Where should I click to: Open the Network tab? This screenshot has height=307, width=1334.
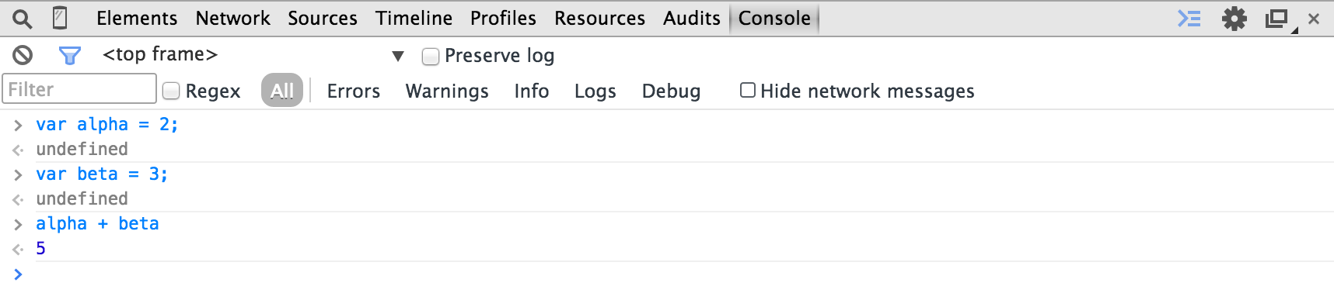coord(232,18)
